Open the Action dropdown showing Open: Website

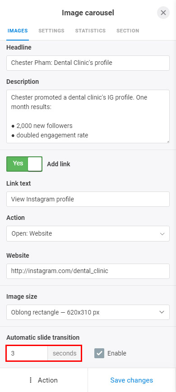88,234
